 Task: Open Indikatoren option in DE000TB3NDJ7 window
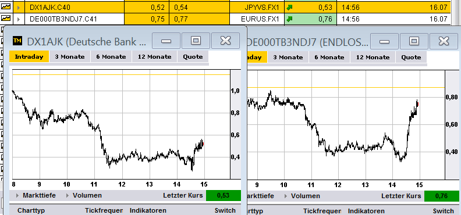[x=366, y=211]
